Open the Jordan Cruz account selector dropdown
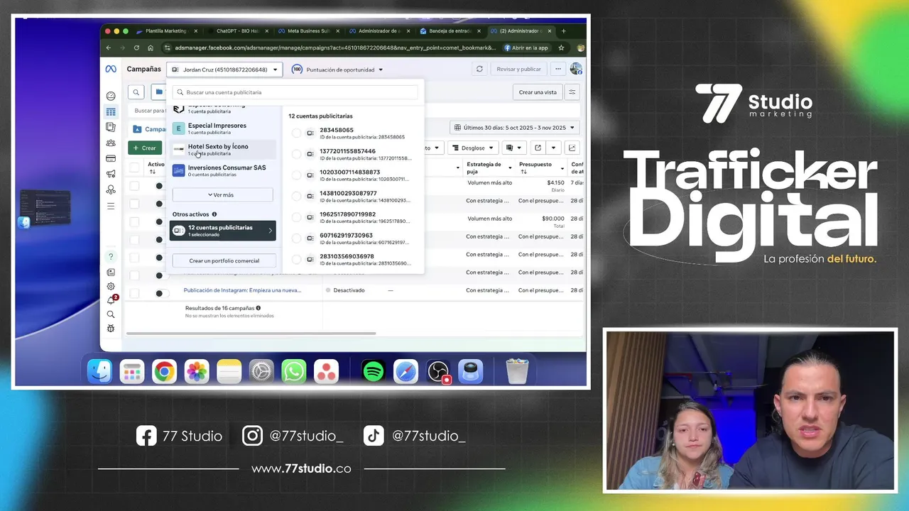The height and width of the screenshot is (511, 909). (224, 70)
